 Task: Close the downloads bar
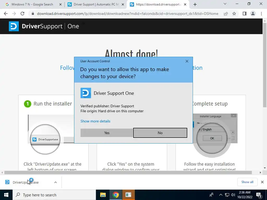tap(262, 182)
